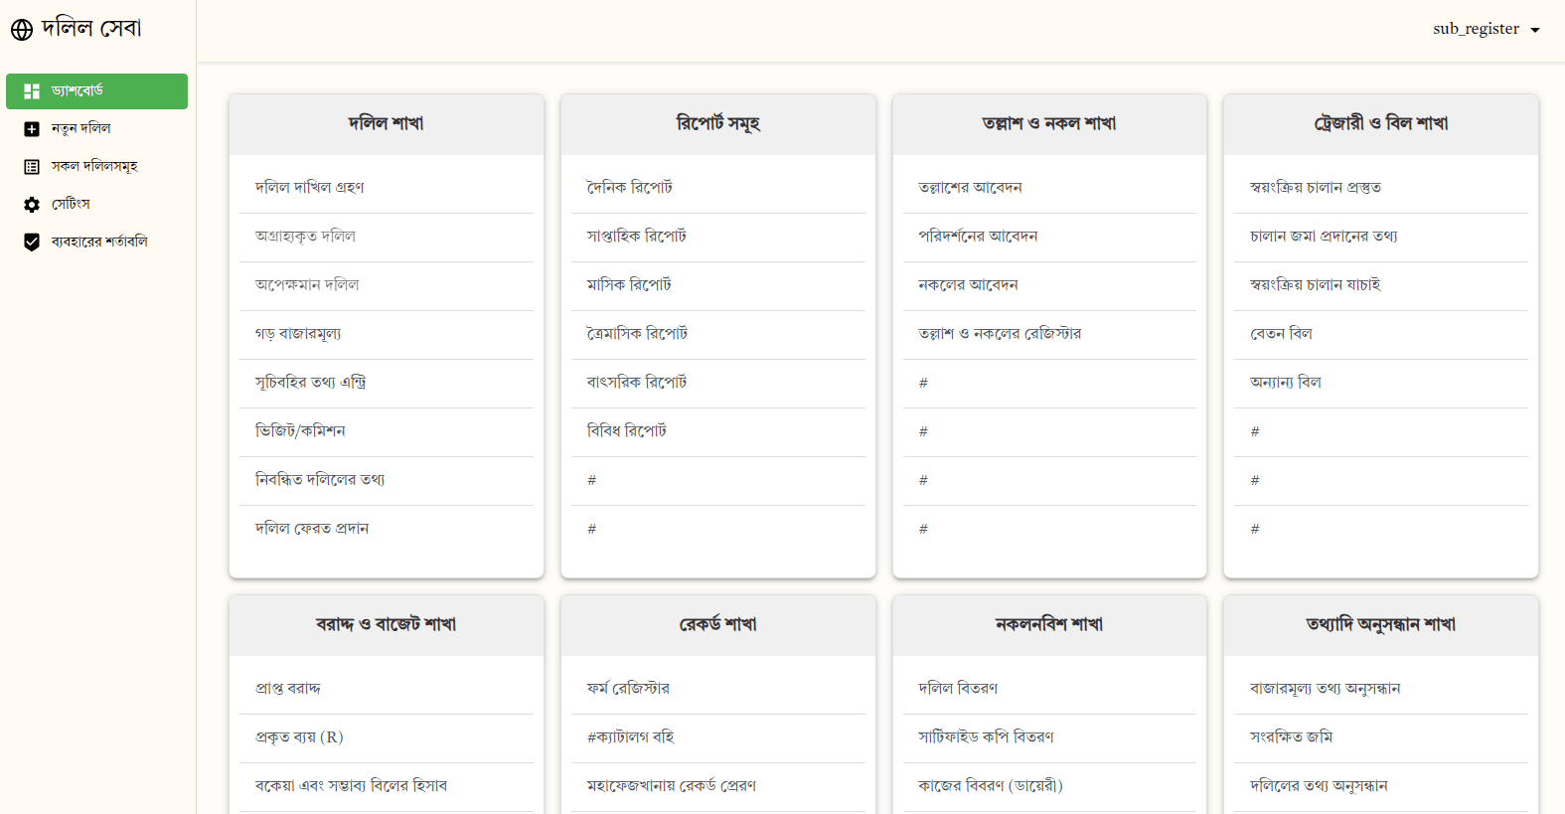Open স্বয়ংক্রিয় চালান প্রস্তুত link

[x=1316, y=188]
